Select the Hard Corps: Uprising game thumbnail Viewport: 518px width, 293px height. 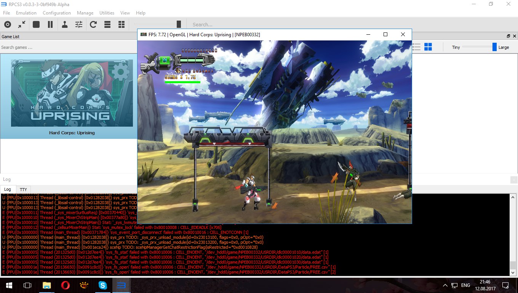72,93
